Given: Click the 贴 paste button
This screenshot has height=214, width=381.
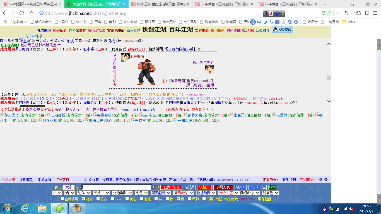Looking at the screenshot, I should point(186,187).
